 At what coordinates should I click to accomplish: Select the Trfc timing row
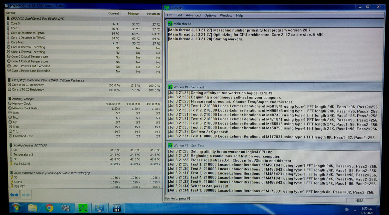[85, 132]
